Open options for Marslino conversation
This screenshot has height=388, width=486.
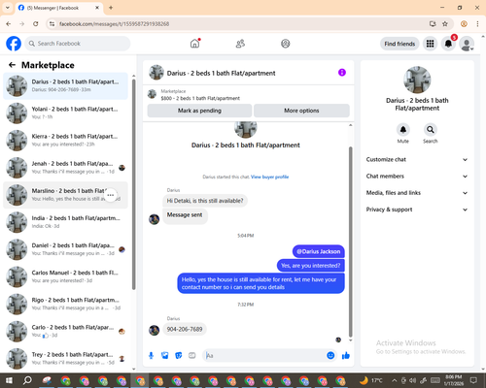[x=111, y=195]
